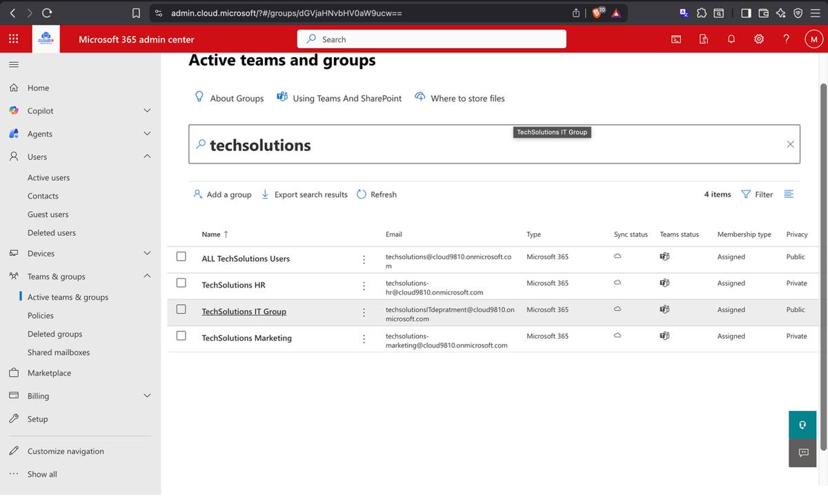Select the checkbox for TechSolutions HR
828x496 pixels.
pyautogui.click(x=181, y=283)
